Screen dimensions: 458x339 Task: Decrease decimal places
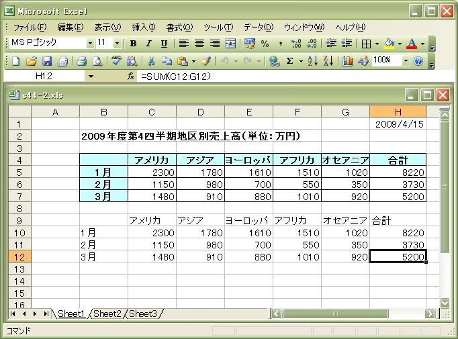(x=312, y=44)
